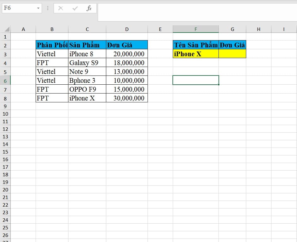Select row 1 header
Viewport: 297px width, 242px height.
pos(5,37)
